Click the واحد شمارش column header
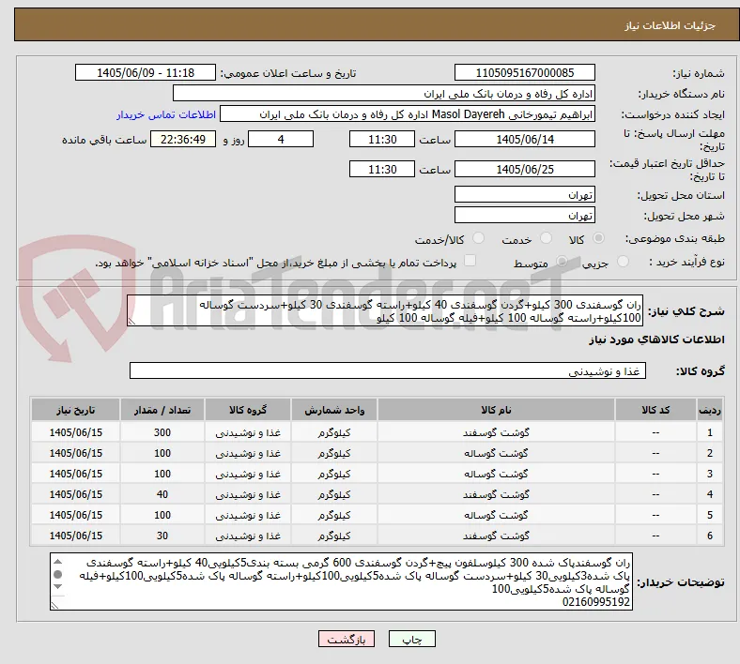The width and height of the screenshot is (740, 664). tap(334, 410)
